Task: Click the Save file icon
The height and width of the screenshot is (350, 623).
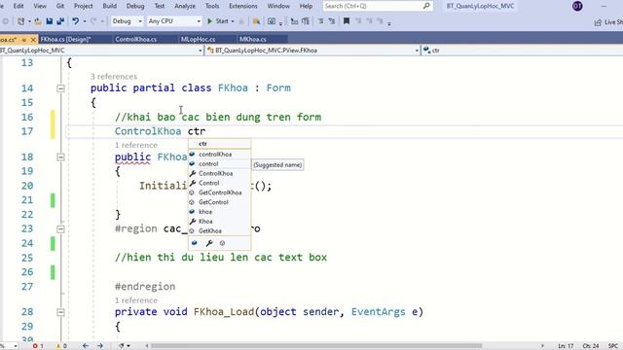Action: (x=50, y=21)
